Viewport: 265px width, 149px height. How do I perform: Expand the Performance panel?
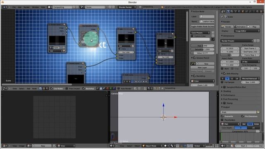tap(222, 95)
